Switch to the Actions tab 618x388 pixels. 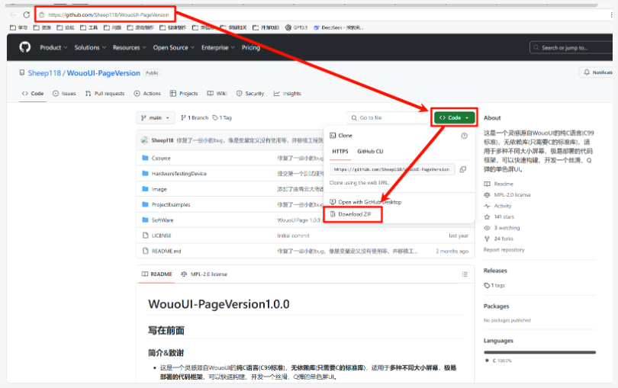[147, 93]
